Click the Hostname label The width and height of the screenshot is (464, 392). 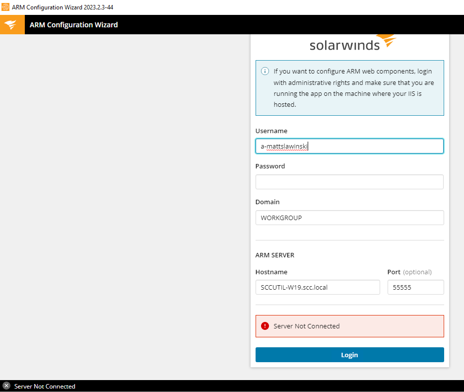pos(271,272)
